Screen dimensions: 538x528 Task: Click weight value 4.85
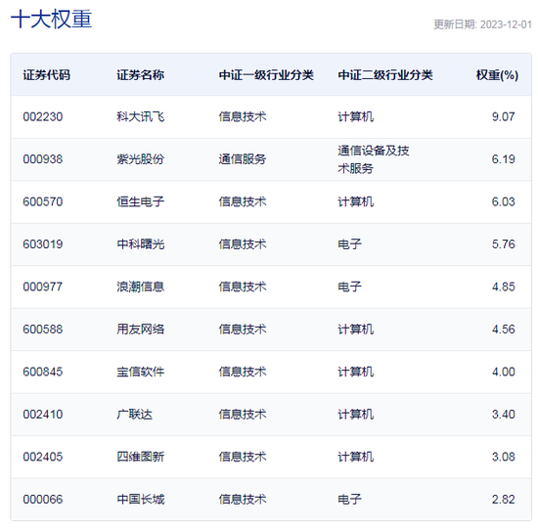(504, 287)
